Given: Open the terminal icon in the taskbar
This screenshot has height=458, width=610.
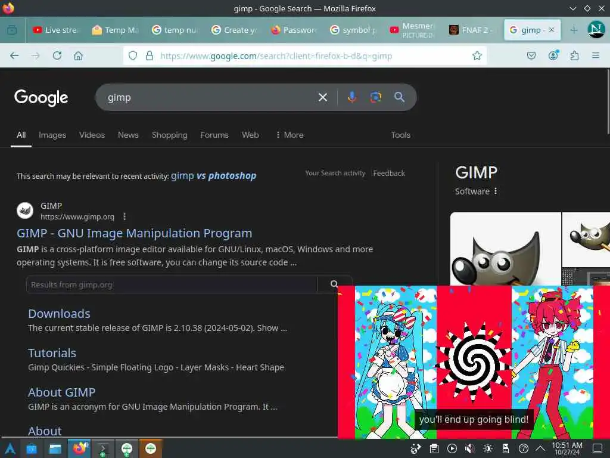Looking at the screenshot, I should (102, 449).
